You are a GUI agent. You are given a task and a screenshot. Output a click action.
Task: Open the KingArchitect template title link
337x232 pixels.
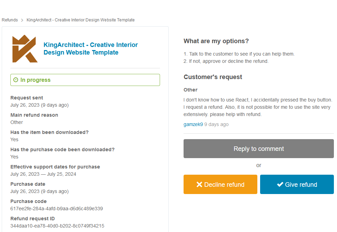[x=90, y=49]
